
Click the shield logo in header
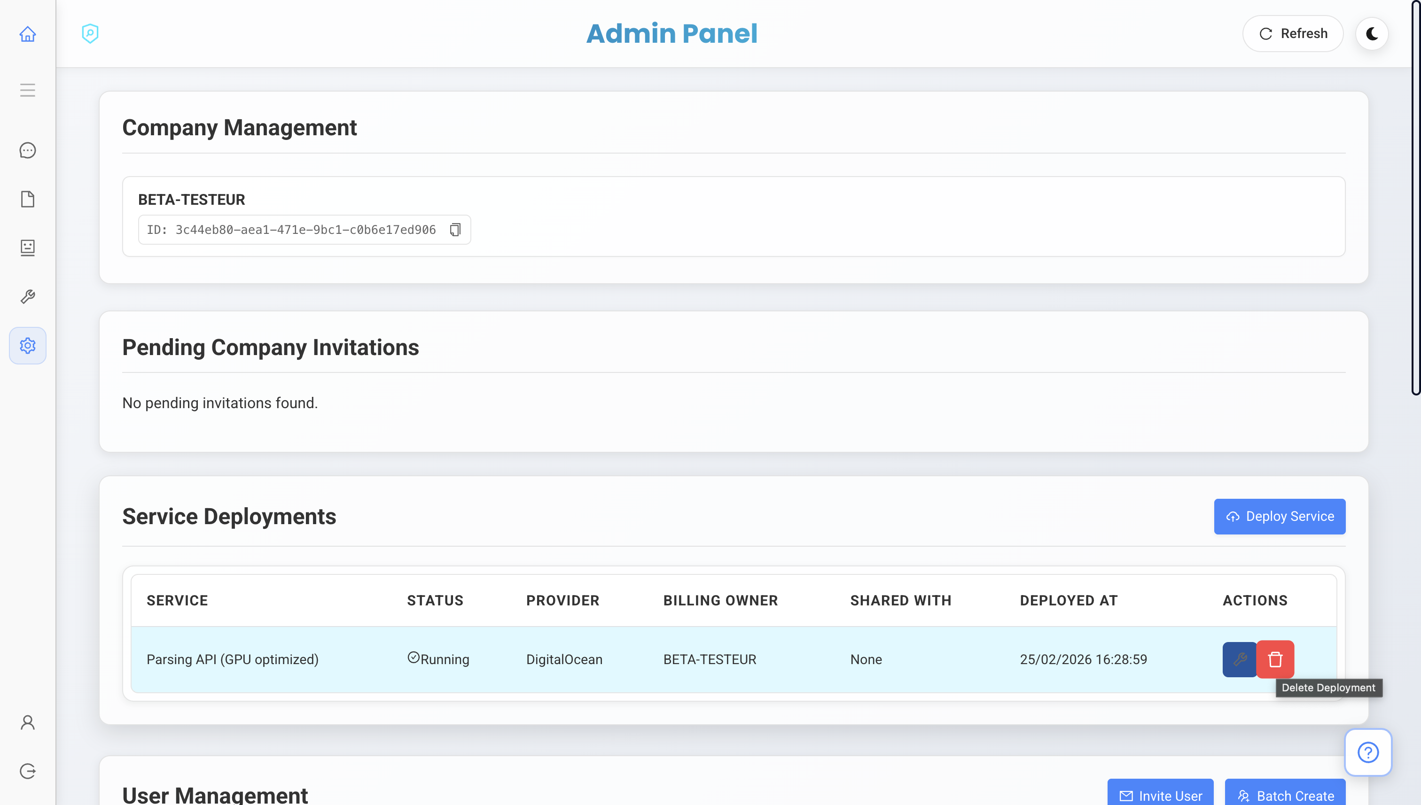(x=90, y=34)
